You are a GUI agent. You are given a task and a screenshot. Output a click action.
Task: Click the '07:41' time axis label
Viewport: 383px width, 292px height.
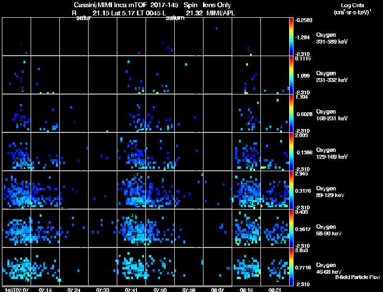[131, 290]
